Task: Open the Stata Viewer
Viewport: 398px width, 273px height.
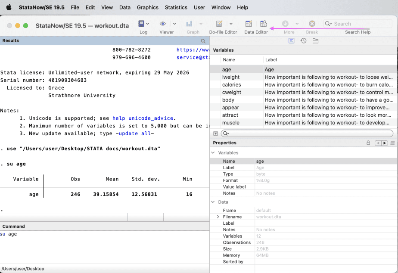Action: pos(163,24)
